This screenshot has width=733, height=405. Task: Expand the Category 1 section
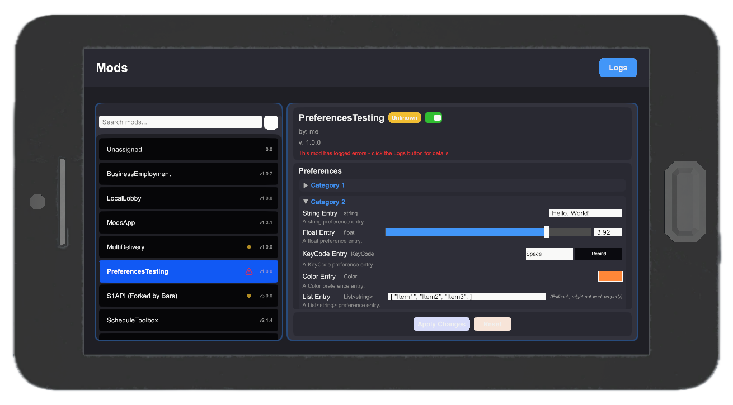click(327, 185)
